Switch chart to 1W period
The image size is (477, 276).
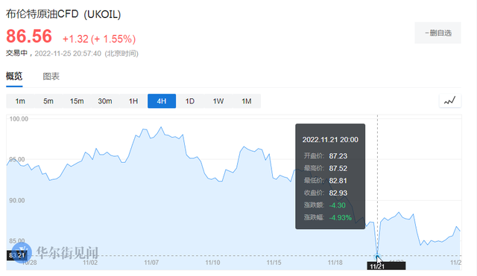(218, 101)
